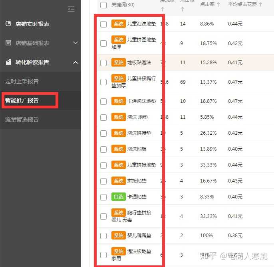Click the 18.87% click-rate value
This screenshot has height=267, width=274.
208,101
